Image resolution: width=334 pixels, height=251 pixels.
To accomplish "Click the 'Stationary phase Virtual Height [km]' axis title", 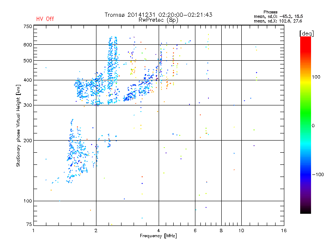I will [18, 126].
